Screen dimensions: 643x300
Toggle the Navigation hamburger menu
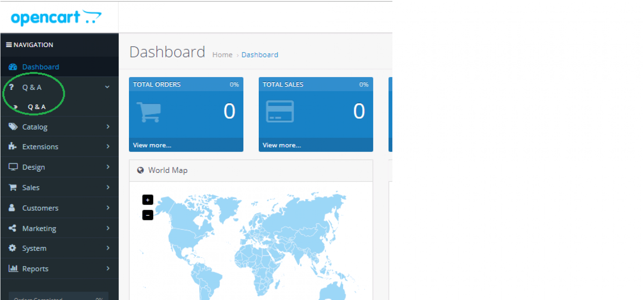9,45
